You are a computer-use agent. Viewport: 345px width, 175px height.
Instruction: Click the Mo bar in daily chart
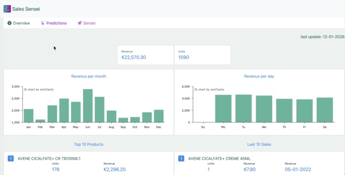tap(223, 109)
